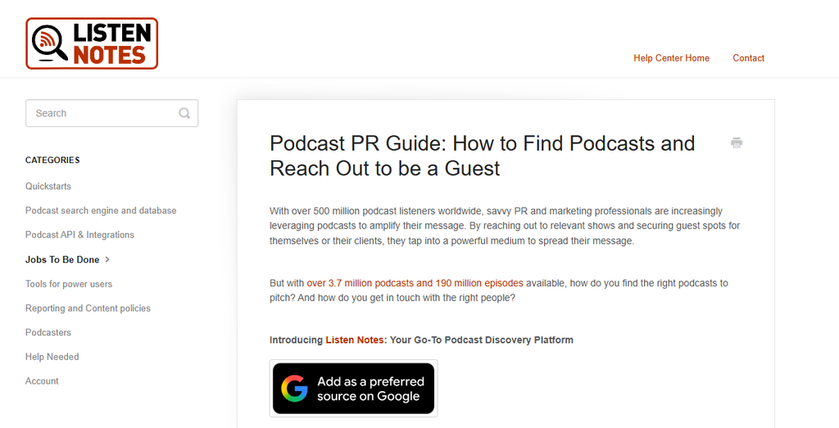This screenshot has width=839, height=428.
Task: Open Reporting and Content policies category
Action: pos(88,309)
